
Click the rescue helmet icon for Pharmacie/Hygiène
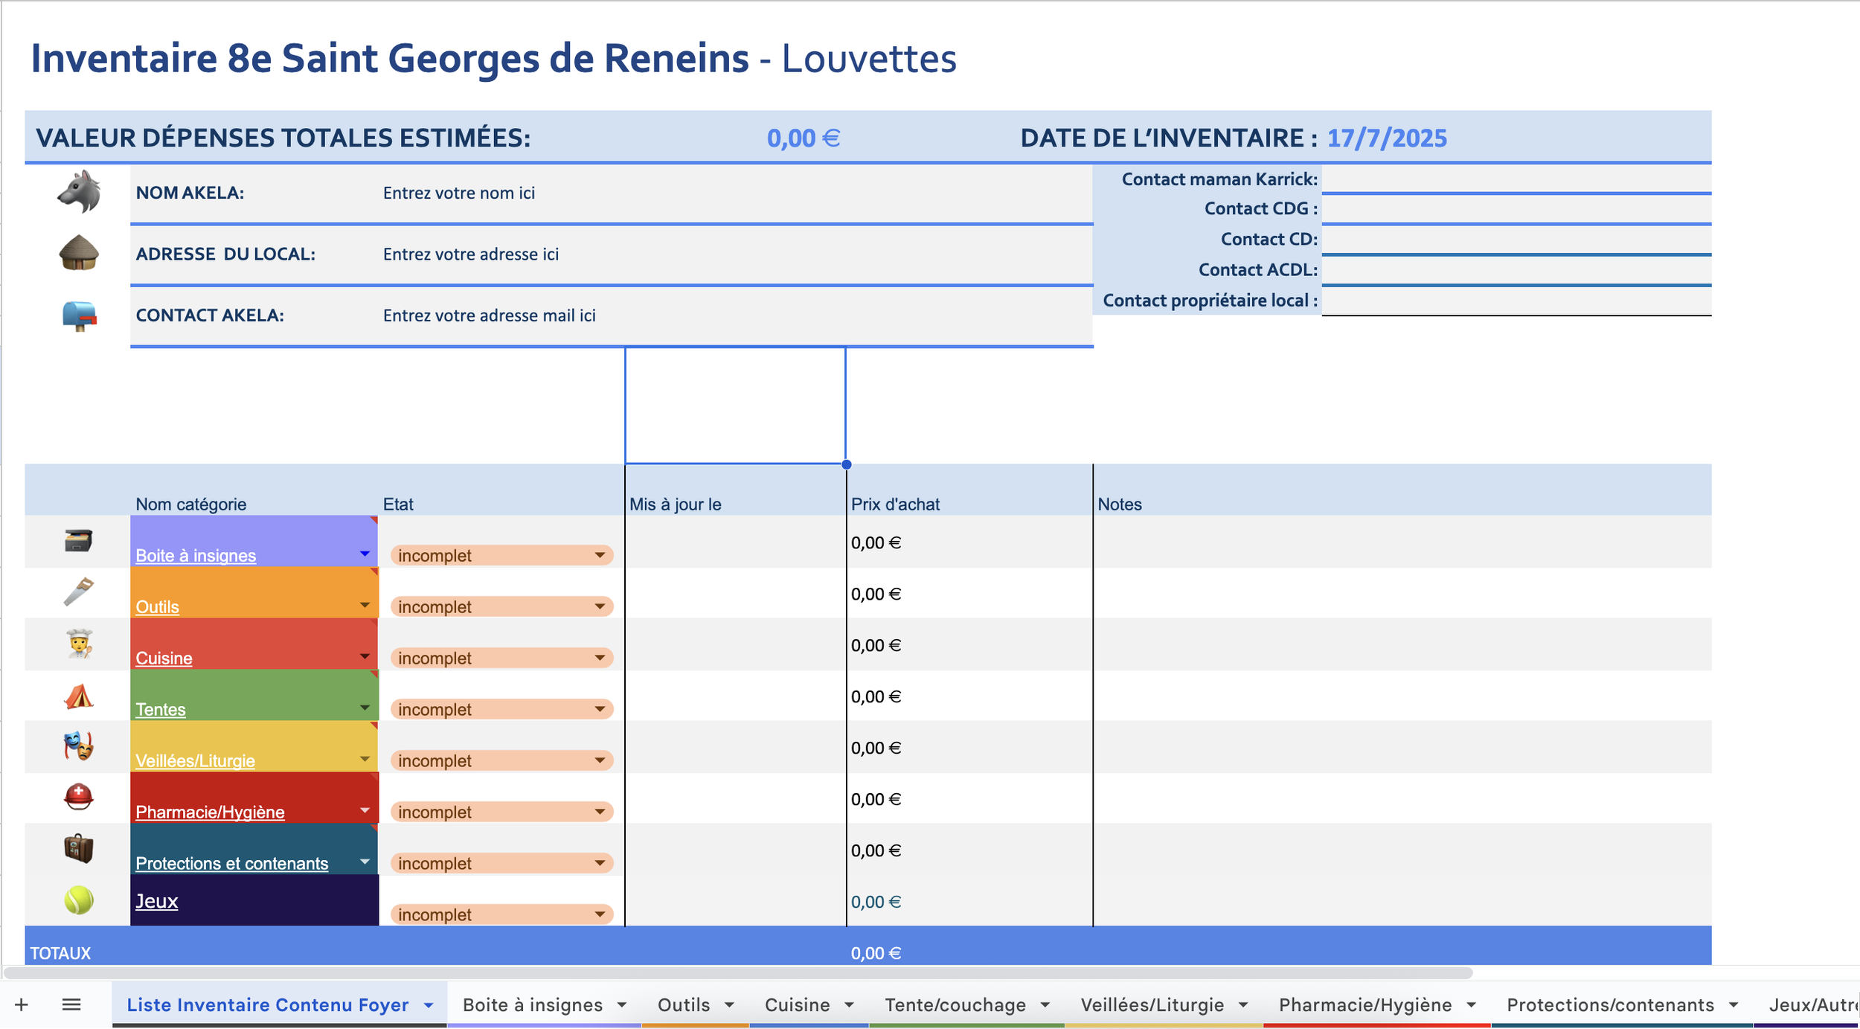click(x=79, y=797)
